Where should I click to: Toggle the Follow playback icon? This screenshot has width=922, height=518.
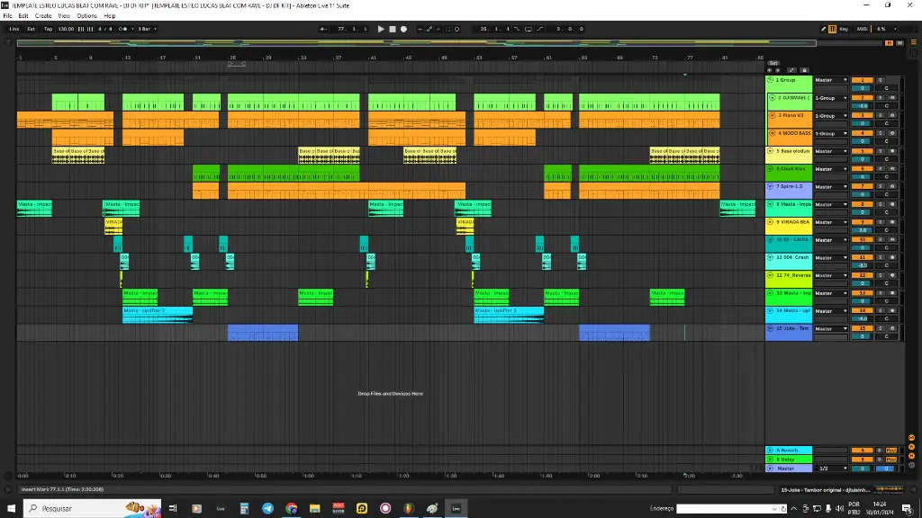[x=323, y=29]
